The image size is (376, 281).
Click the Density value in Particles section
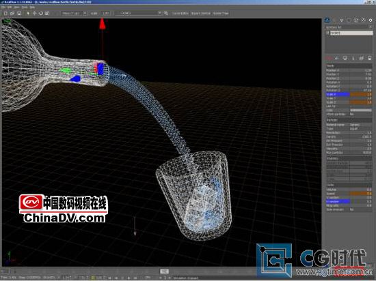(x=361, y=137)
